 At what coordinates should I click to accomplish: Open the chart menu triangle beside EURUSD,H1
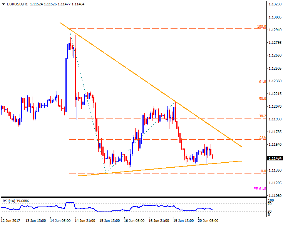[4, 4]
